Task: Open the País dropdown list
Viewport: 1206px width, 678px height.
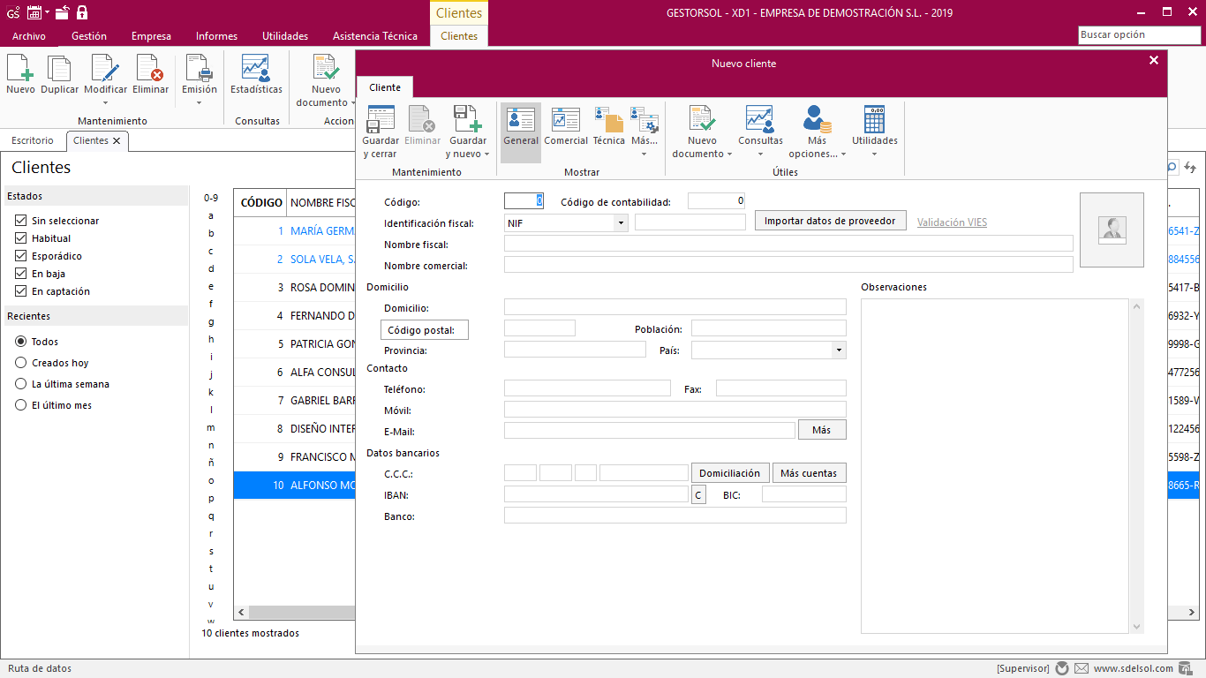Action: tap(838, 350)
